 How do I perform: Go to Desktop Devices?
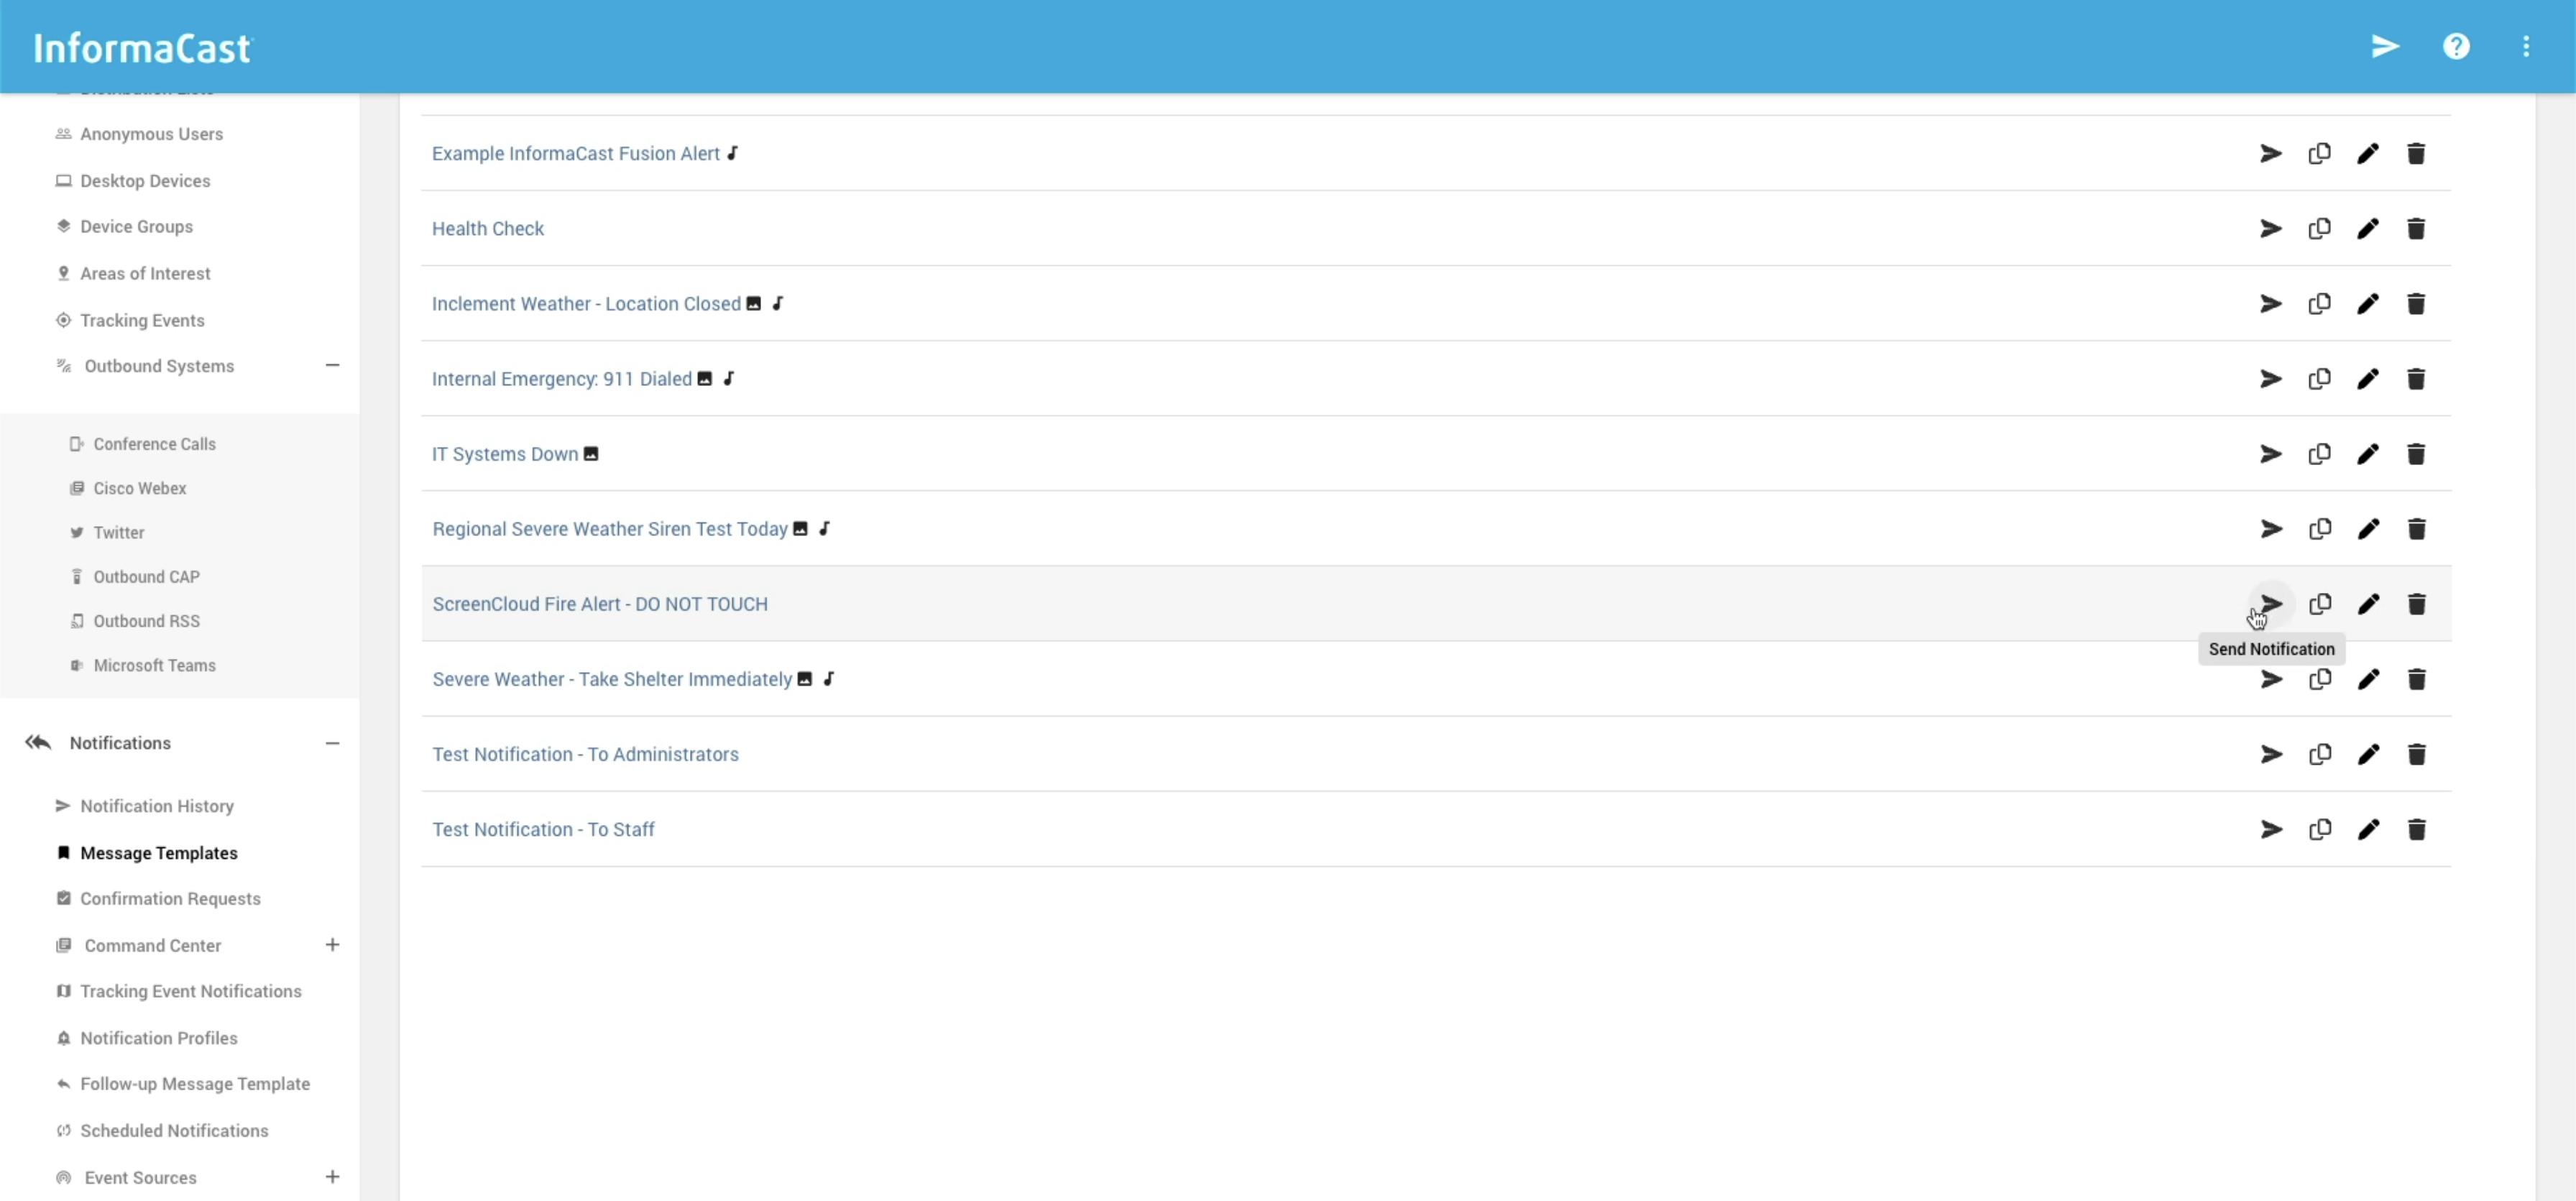145,181
